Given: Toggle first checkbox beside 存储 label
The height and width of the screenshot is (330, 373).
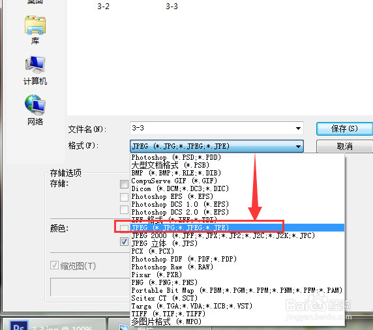Looking at the screenshot, I should click(124, 184).
